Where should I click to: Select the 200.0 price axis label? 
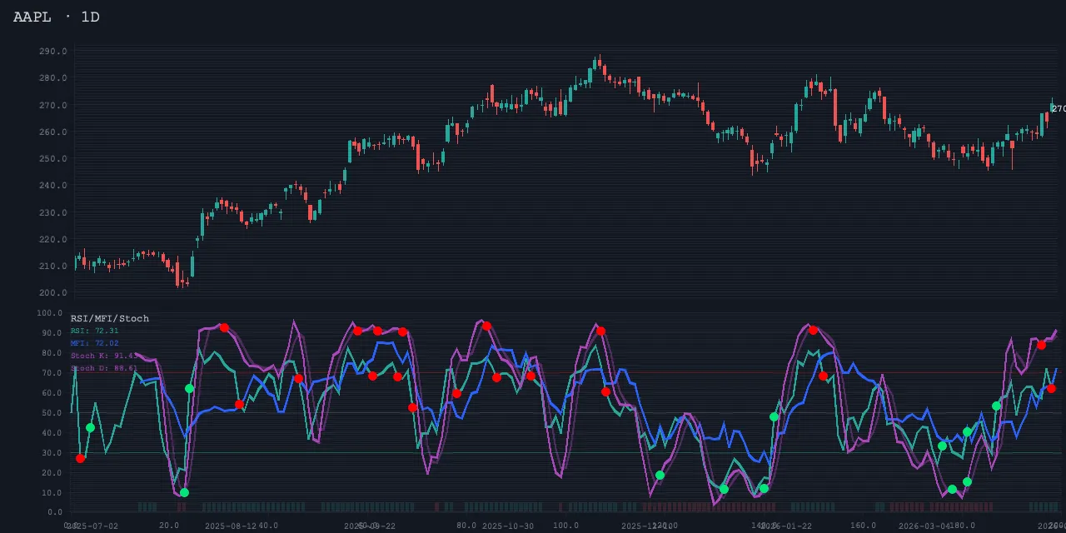coord(52,293)
